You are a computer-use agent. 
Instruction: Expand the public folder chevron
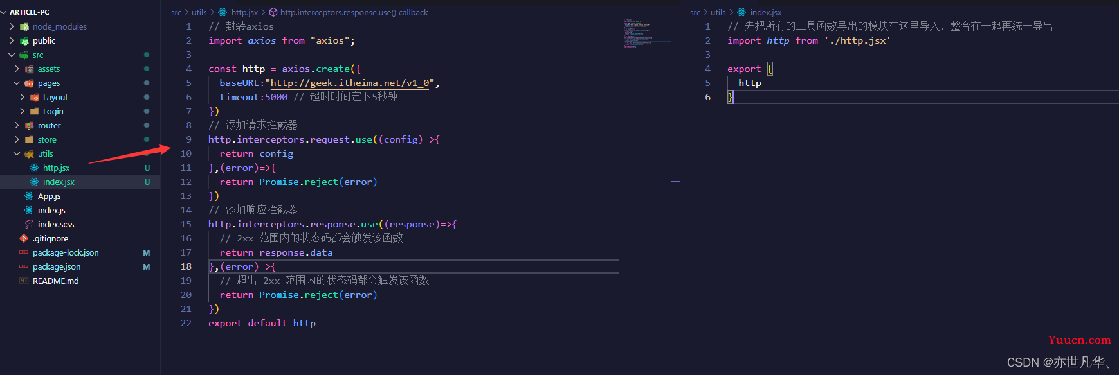(12, 40)
